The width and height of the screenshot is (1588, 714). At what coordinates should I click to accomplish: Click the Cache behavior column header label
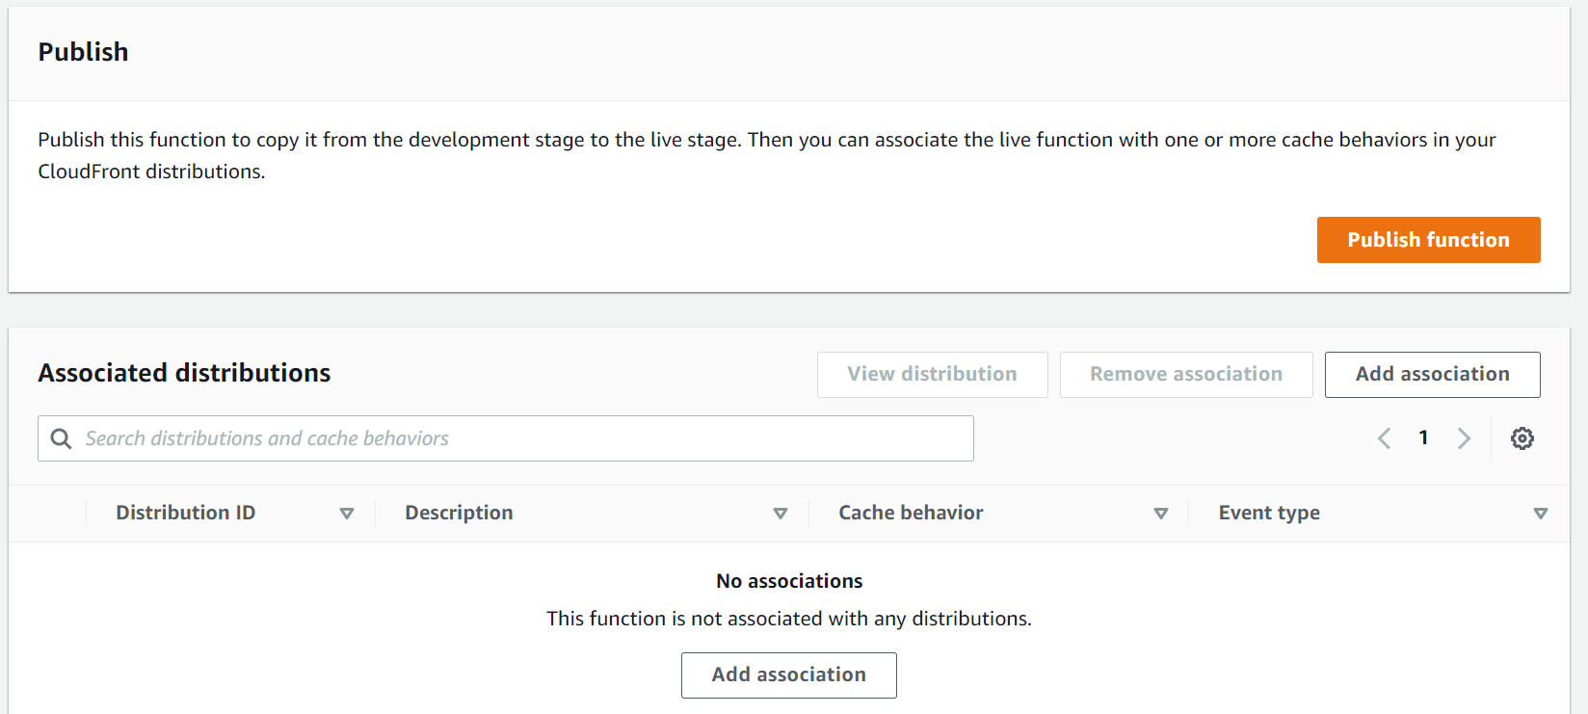pos(911,513)
